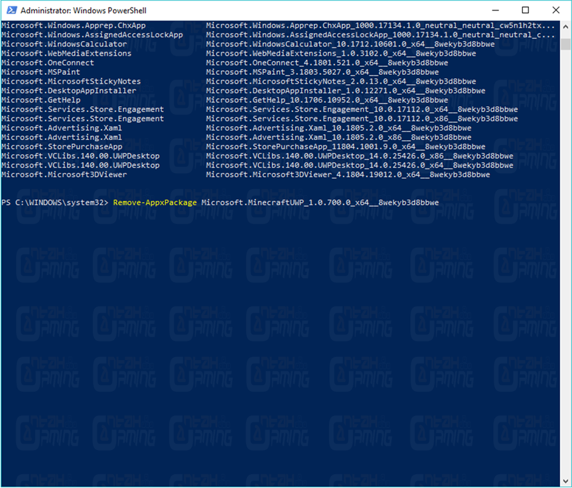
Task: Click full name Microsoft.Microsoft3DViewer_4.1804.19012.0_x64
Action: click(x=348, y=174)
